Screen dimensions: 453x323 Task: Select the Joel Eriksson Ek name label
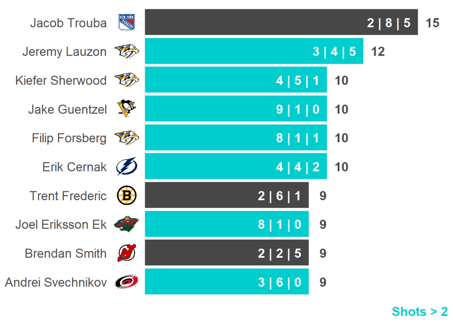pos(61,224)
